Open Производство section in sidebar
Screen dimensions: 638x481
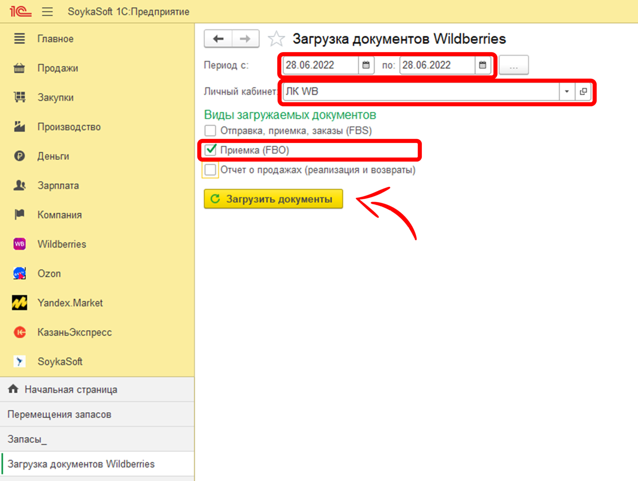click(69, 127)
